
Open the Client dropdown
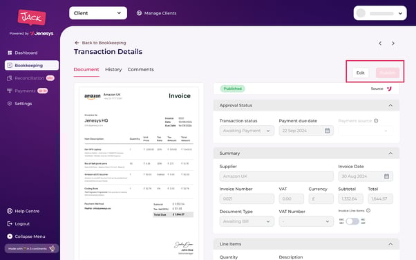[98, 13]
